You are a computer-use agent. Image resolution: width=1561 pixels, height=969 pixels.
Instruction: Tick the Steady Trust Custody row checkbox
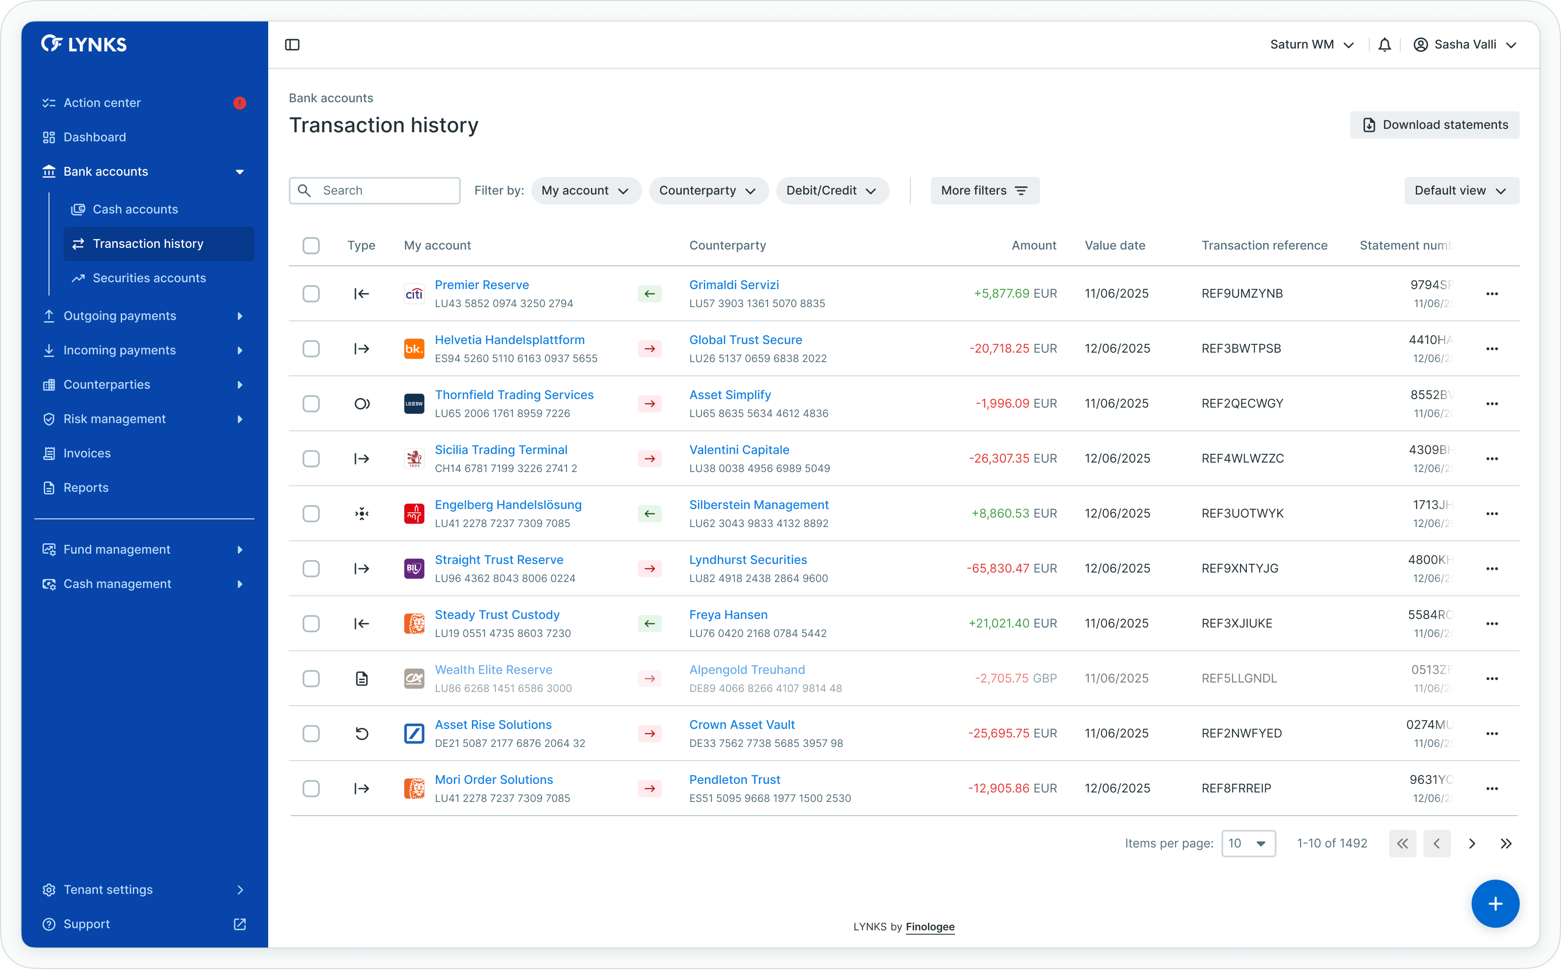tap(311, 624)
